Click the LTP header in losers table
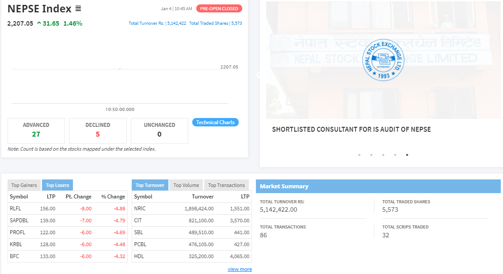 coord(51,197)
